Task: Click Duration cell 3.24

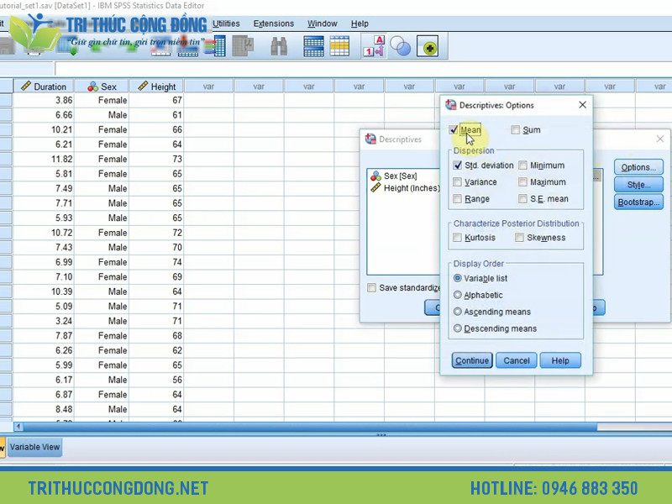Action: click(44, 321)
